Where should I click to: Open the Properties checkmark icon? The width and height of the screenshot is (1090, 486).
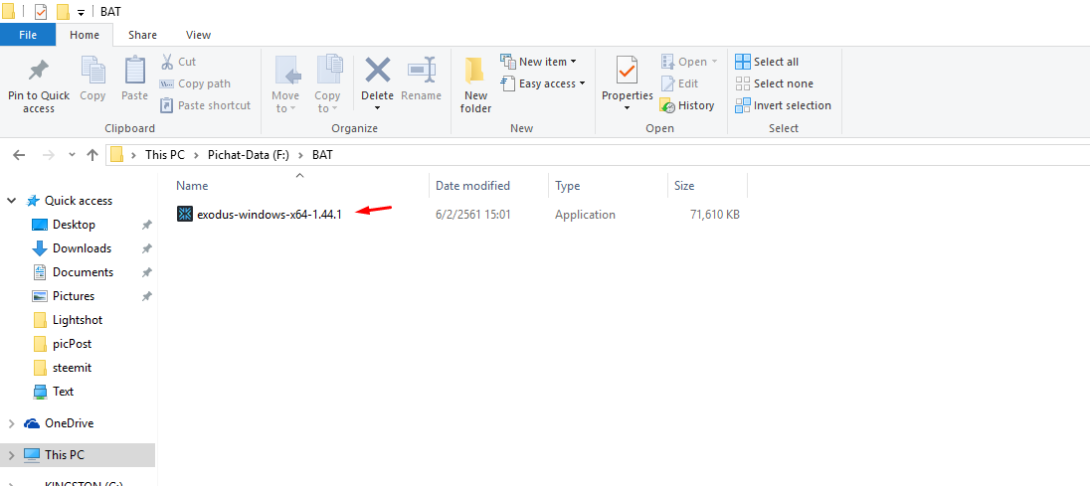627,71
